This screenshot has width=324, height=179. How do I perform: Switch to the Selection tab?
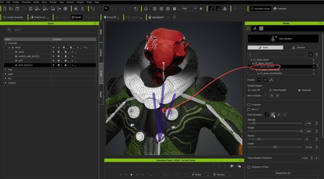pyautogui.click(x=299, y=48)
